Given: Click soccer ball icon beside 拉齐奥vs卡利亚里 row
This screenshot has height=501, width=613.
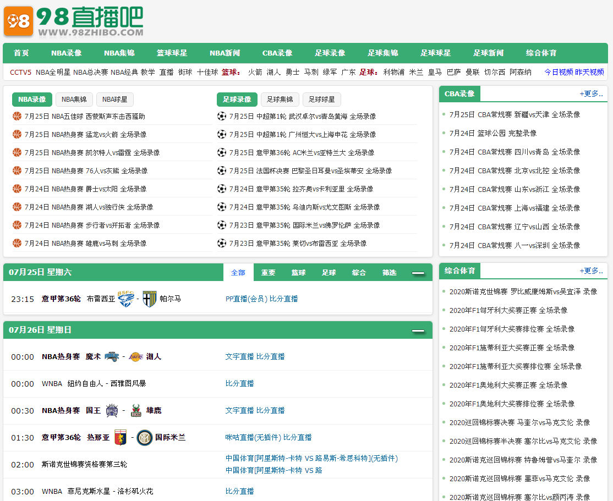Looking at the screenshot, I should click(222, 189).
